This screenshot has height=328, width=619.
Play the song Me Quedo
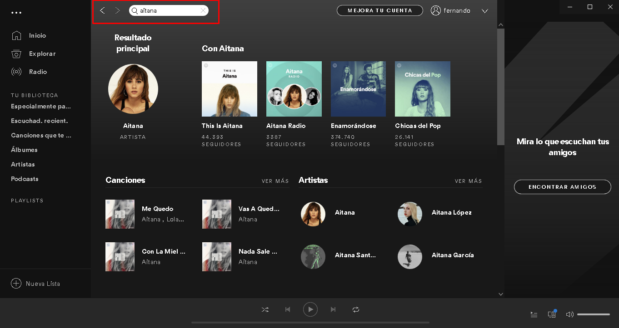click(x=157, y=209)
